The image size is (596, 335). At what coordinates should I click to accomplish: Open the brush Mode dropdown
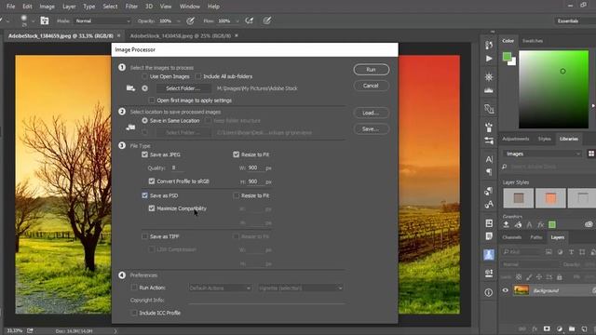pyautogui.click(x=102, y=20)
